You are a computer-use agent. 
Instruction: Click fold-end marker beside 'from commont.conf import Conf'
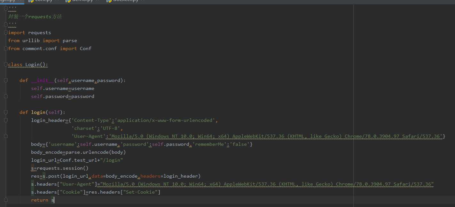(x=6, y=48)
